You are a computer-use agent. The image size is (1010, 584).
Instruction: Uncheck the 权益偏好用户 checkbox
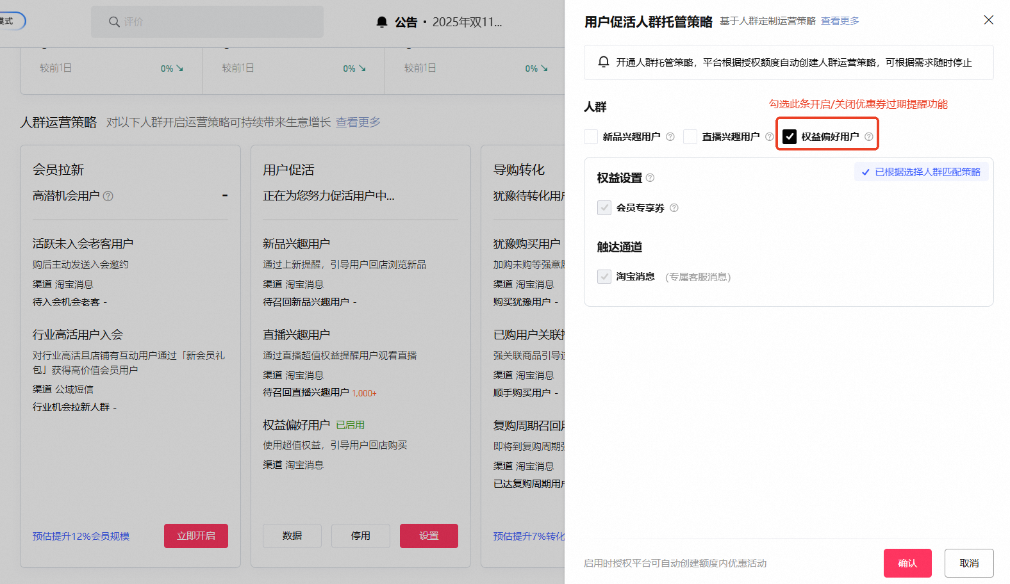click(790, 136)
